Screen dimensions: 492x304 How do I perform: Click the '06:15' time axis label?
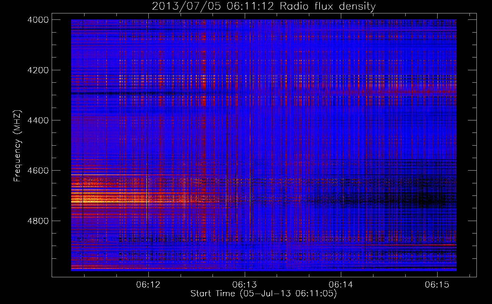click(x=437, y=285)
